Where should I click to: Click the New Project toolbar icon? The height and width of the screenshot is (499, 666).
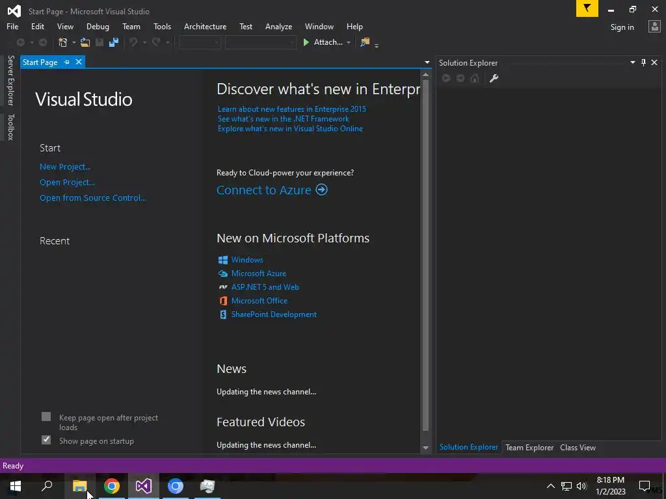[63, 42]
